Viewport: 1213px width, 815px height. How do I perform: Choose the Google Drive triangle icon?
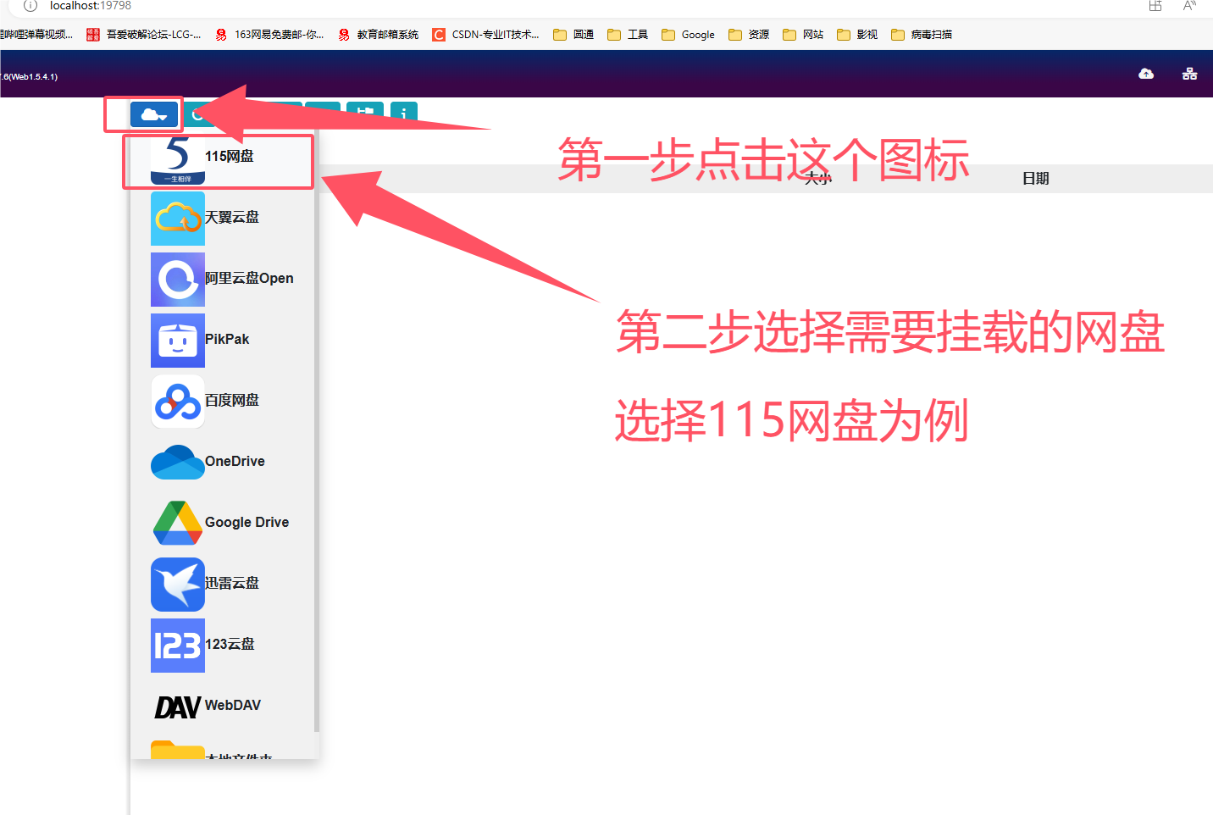178,524
